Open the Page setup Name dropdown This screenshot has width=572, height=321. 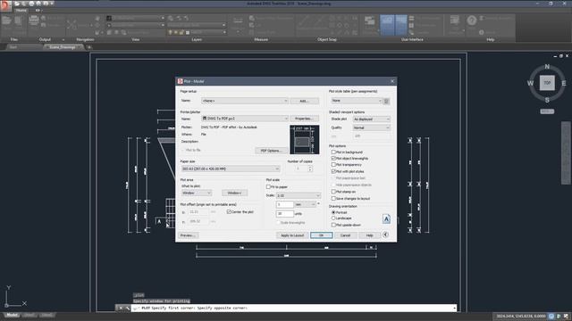[x=245, y=101]
